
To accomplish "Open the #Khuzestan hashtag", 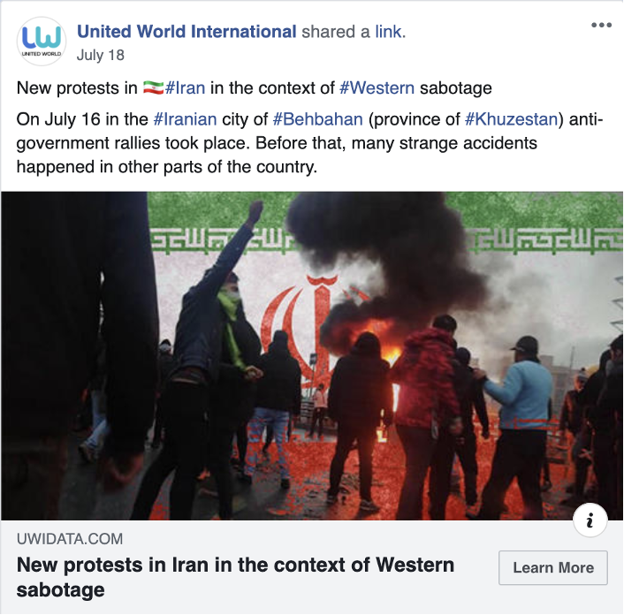I will 512,119.
